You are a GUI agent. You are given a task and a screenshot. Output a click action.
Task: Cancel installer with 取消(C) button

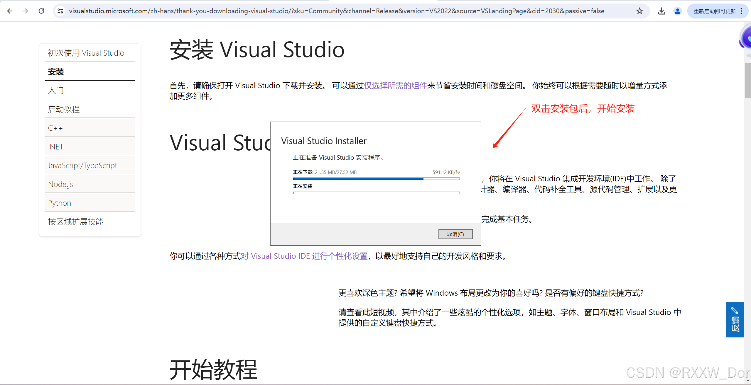pos(455,234)
